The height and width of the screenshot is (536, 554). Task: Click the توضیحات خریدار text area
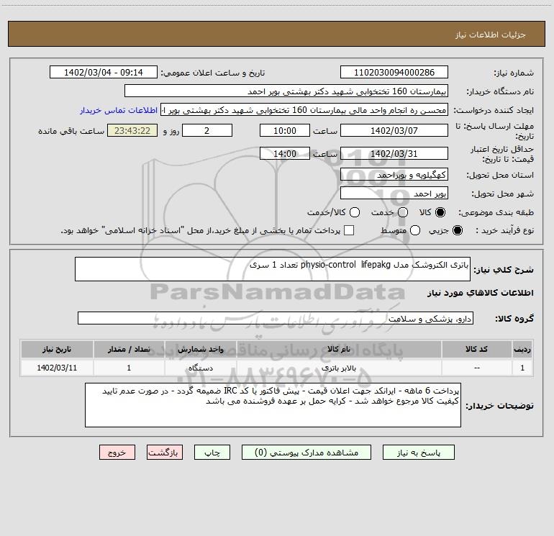click(x=273, y=405)
